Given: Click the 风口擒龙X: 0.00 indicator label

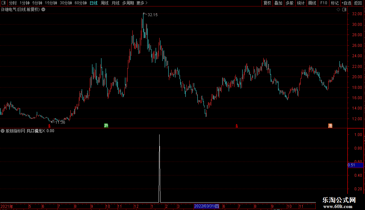Looking at the screenshot, I should coord(40,131).
